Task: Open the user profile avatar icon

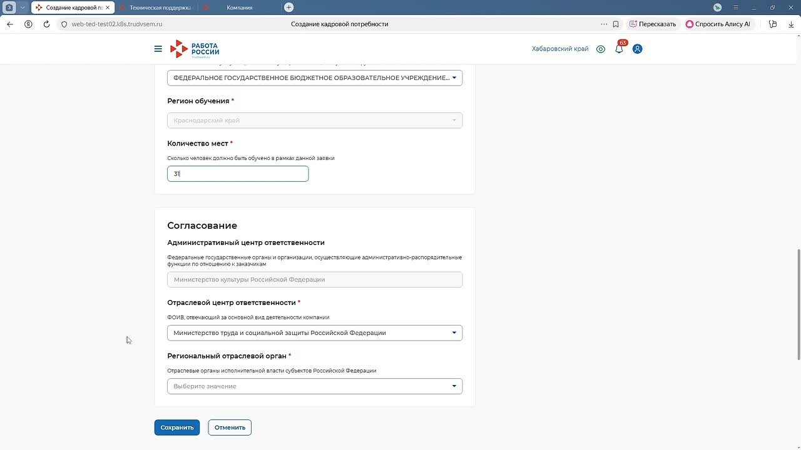Action: click(x=637, y=49)
